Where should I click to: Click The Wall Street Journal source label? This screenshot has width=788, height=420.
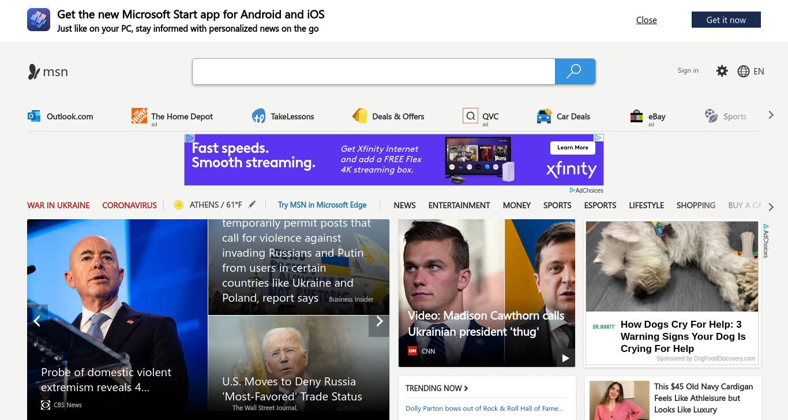pyautogui.click(x=265, y=408)
